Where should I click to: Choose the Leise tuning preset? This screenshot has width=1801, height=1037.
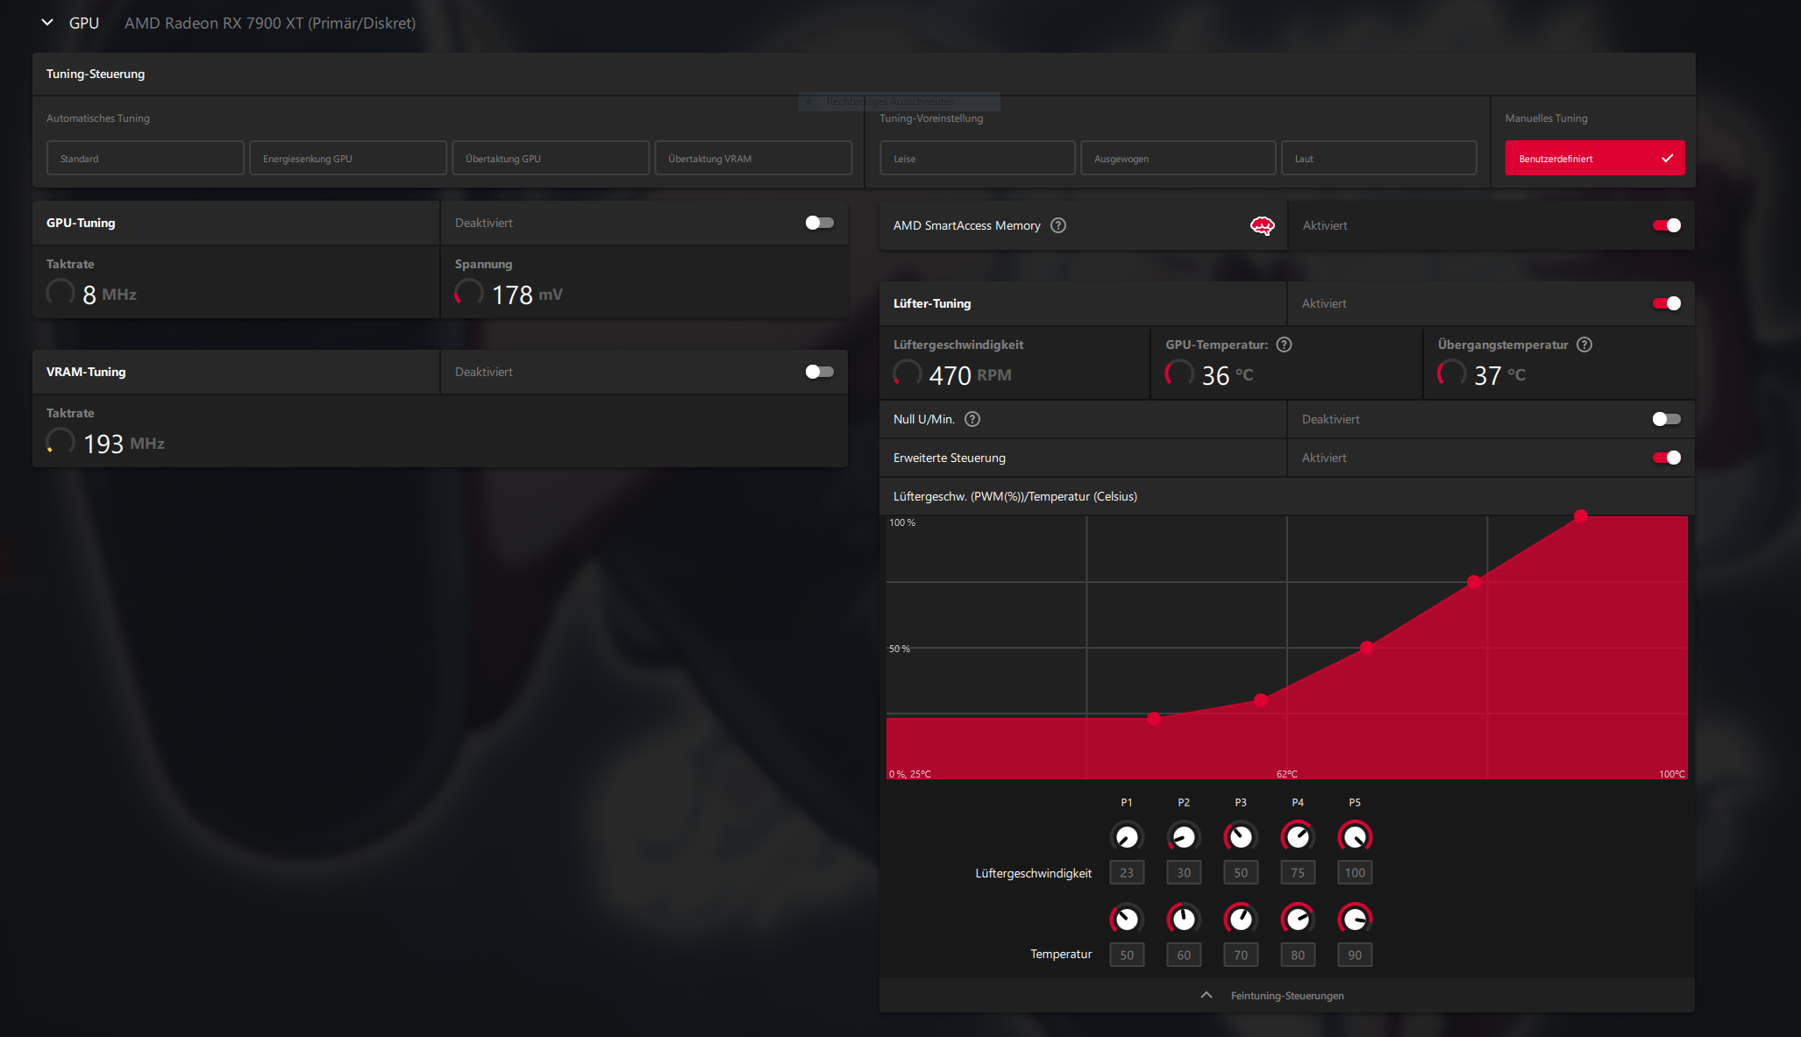(x=978, y=159)
